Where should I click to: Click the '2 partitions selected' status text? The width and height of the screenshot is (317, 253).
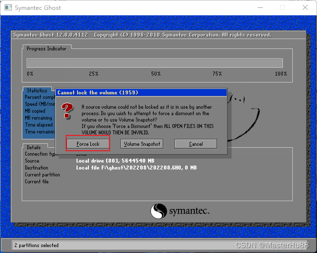tap(37, 245)
